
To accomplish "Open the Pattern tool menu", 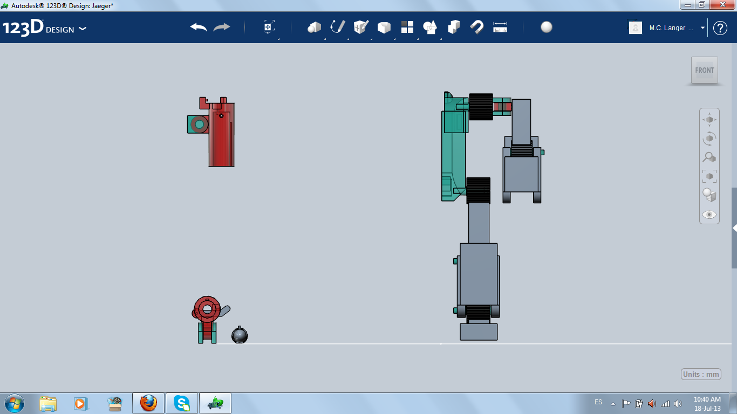I will (407, 27).
